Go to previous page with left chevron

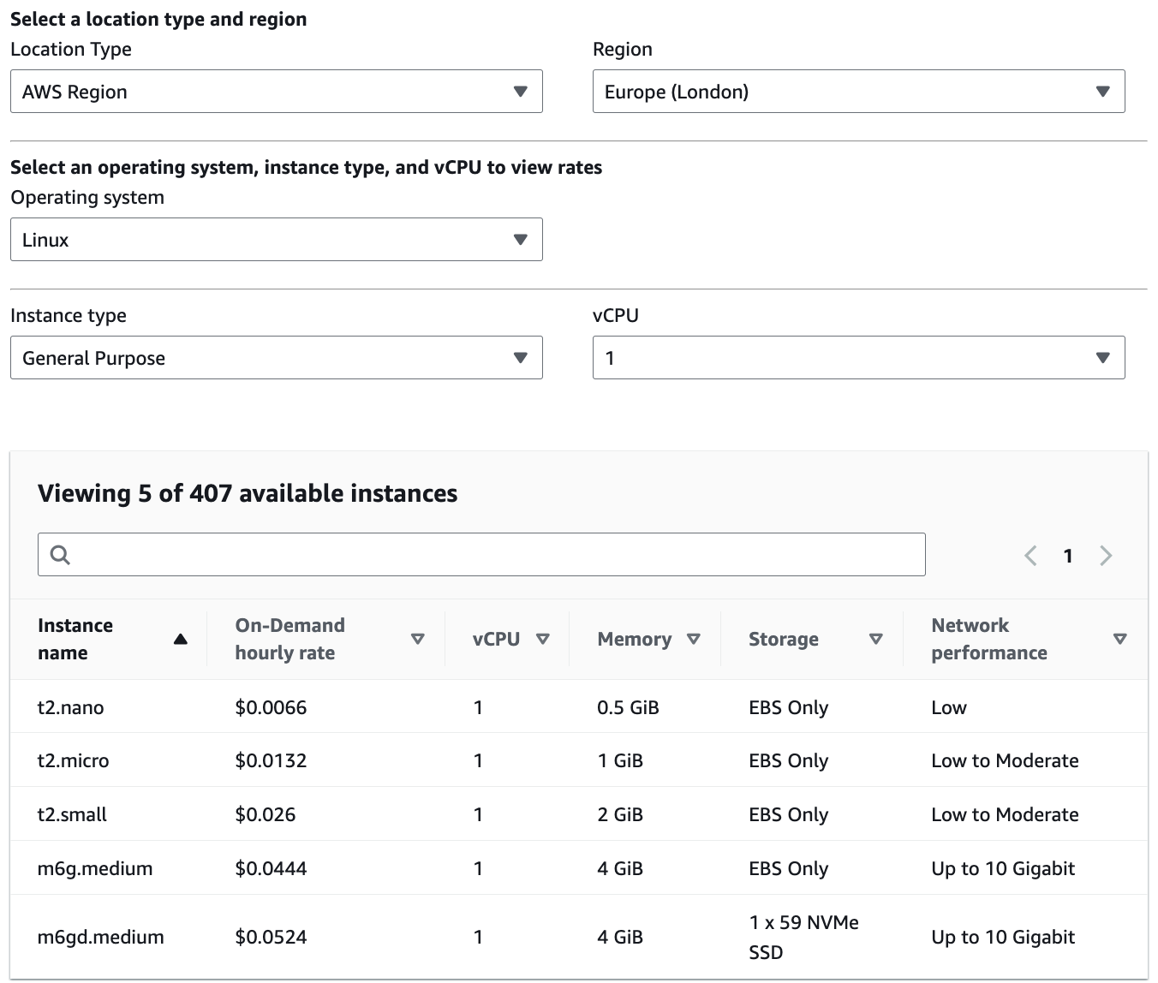tap(1031, 556)
